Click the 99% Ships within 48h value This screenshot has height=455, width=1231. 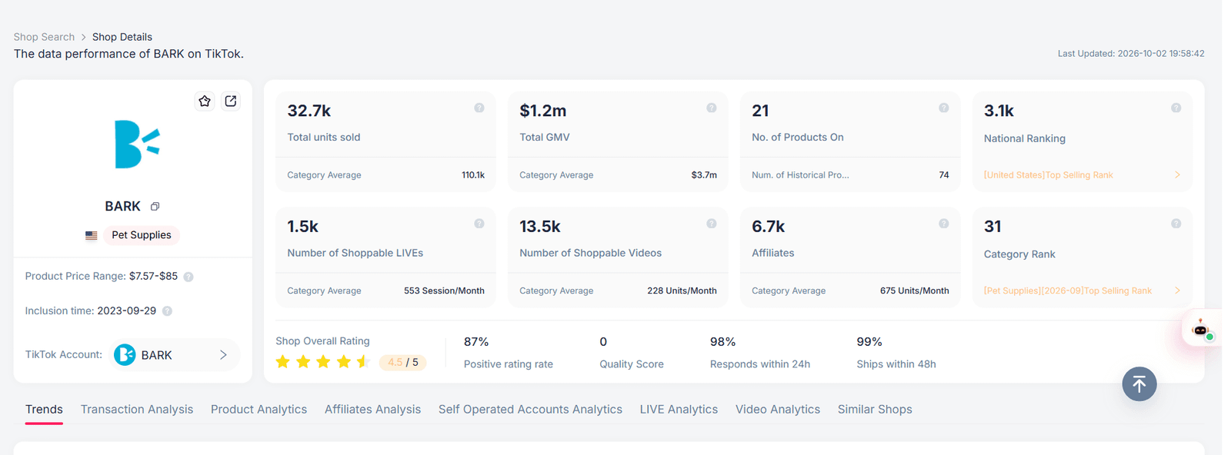click(x=869, y=342)
